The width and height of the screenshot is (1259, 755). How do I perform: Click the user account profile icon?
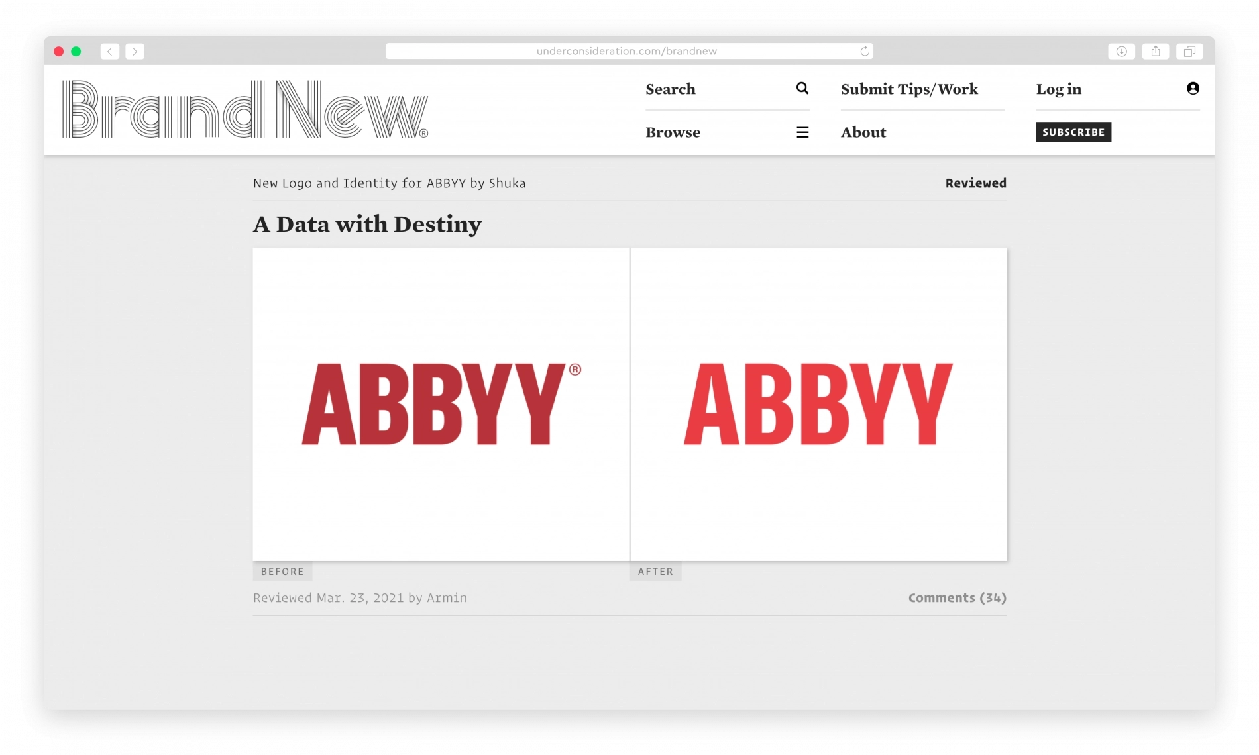click(x=1193, y=88)
